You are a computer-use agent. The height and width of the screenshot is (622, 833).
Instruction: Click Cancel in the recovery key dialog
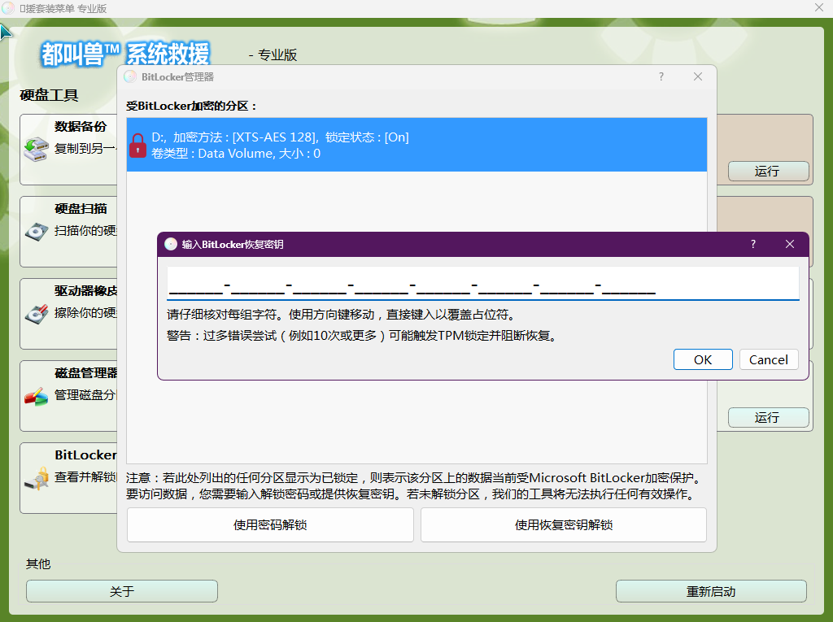pos(768,359)
